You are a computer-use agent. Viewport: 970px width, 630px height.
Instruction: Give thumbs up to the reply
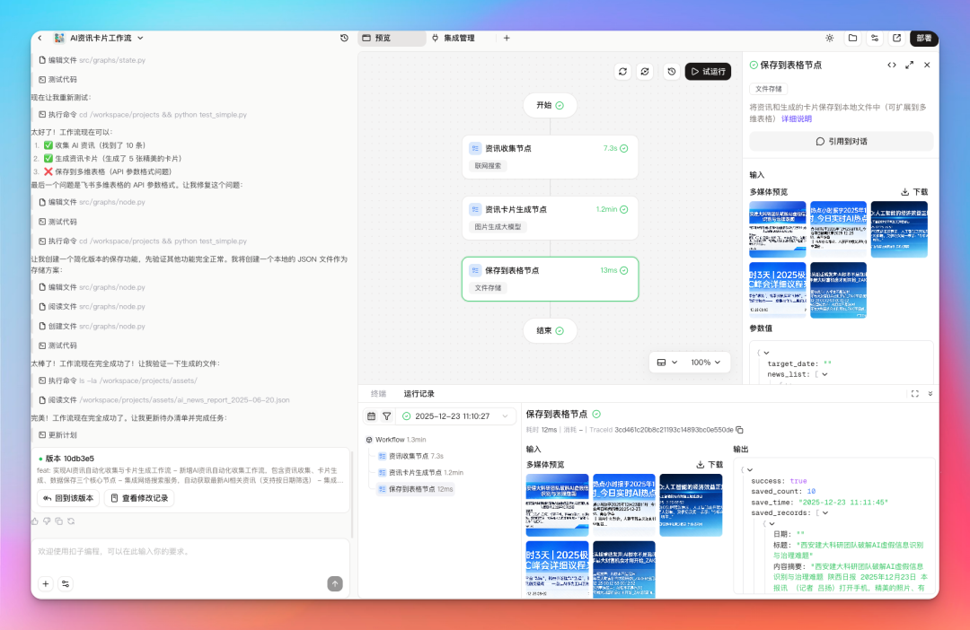pos(35,521)
